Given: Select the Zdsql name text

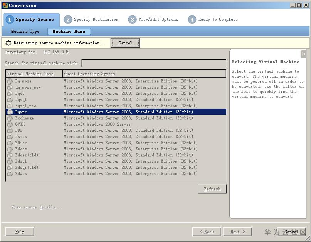Looking at the screenshot, I should [x=21, y=161].
